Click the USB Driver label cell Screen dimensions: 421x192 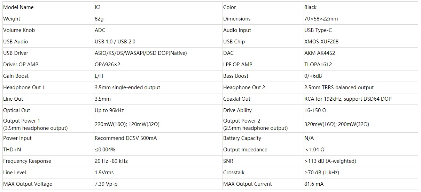point(16,53)
